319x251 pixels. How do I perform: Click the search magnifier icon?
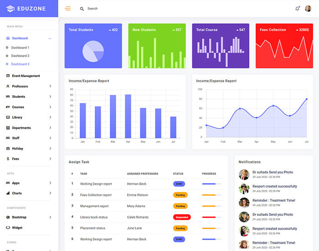pyautogui.click(x=82, y=9)
